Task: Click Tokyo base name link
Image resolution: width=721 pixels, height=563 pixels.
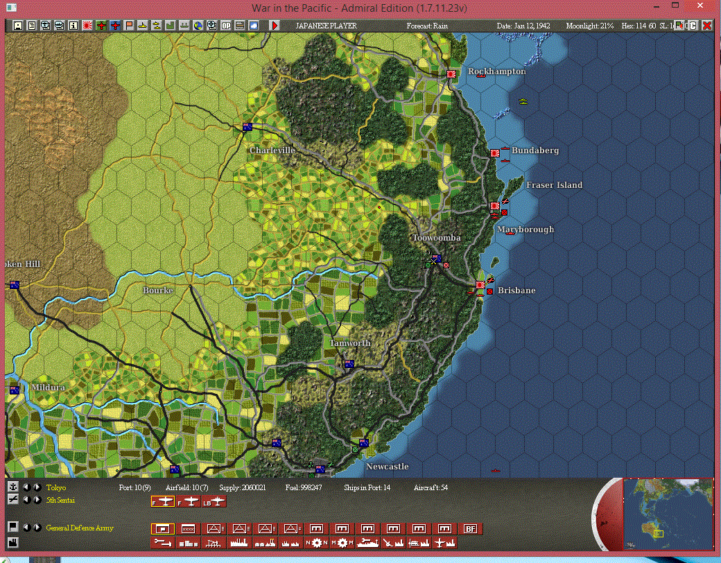Action: coord(56,487)
